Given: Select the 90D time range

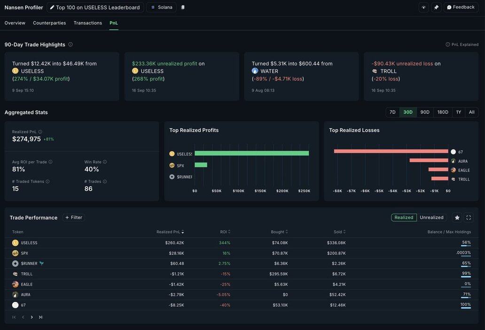Looking at the screenshot, I should point(425,112).
